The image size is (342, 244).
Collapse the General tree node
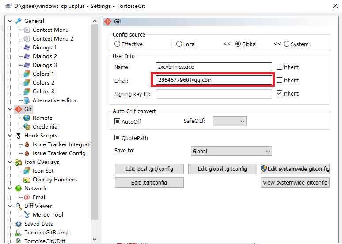pos(10,21)
